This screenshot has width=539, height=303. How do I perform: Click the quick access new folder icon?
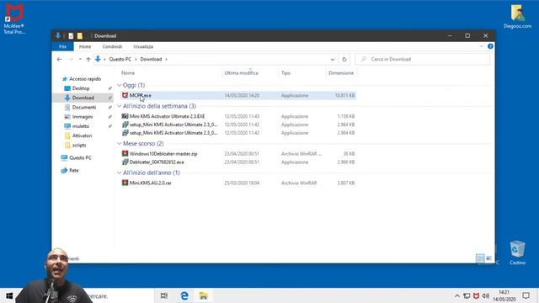click(x=80, y=35)
